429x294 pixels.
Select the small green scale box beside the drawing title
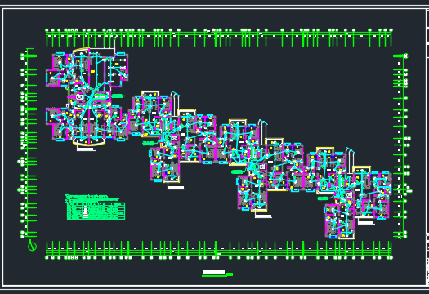pos(230,274)
